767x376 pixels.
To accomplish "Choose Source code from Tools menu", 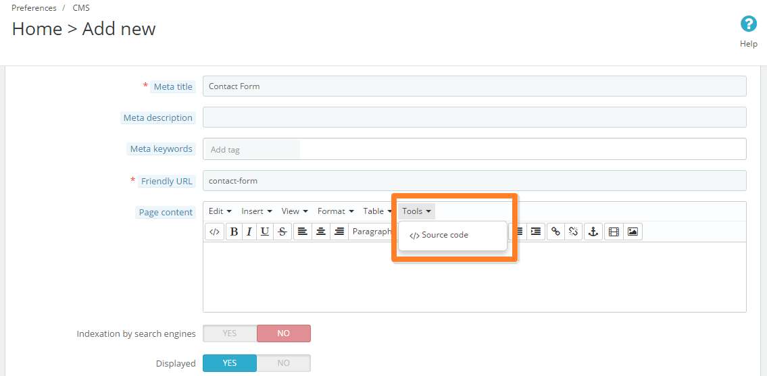I will click(x=445, y=236).
